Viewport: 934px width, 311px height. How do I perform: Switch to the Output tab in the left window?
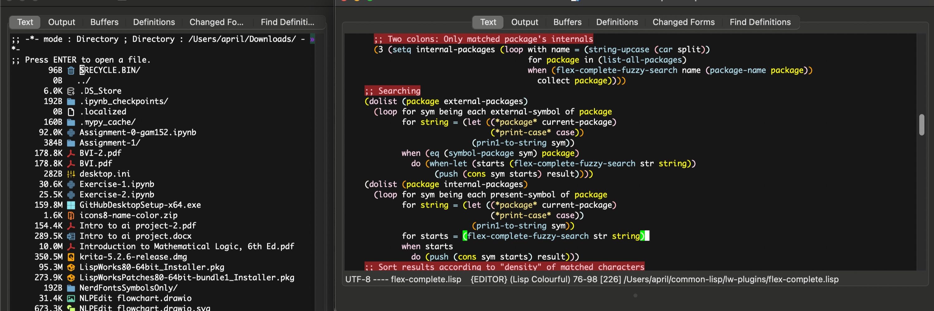pyautogui.click(x=62, y=22)
